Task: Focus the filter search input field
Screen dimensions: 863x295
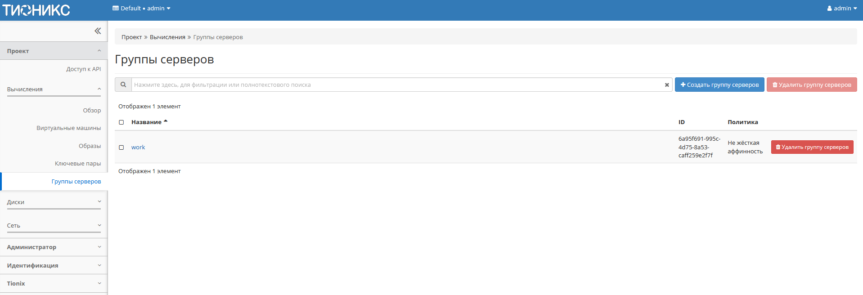Action: [396, 85]
